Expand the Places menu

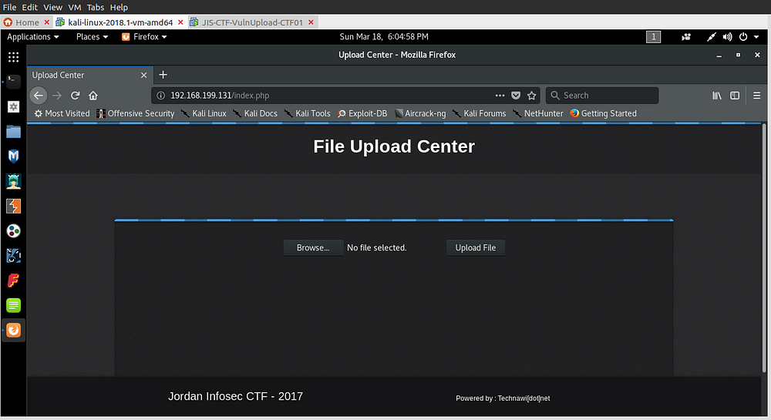point(92,36)
